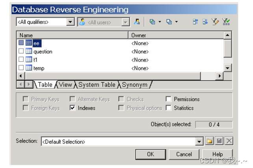Screen dimensions: 253x168
Task: Click the Owner value of temp row
Action: 140,68
